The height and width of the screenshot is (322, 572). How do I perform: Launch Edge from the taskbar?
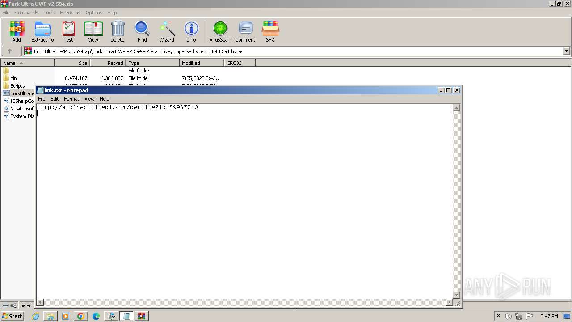pos(96,316)
